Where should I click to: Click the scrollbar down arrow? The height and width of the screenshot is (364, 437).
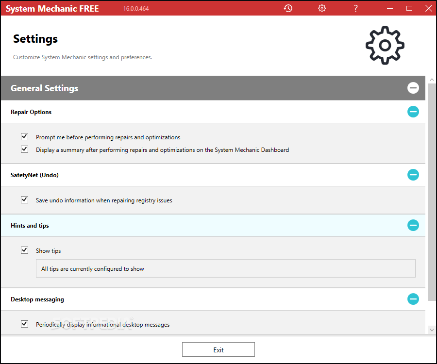432,330
